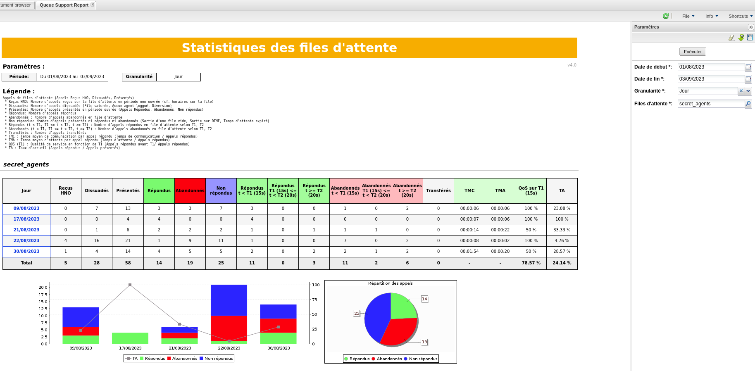Screen dimensions: 755x371
Task: Click the red Abandonnés column header
Action: (190, 191)
